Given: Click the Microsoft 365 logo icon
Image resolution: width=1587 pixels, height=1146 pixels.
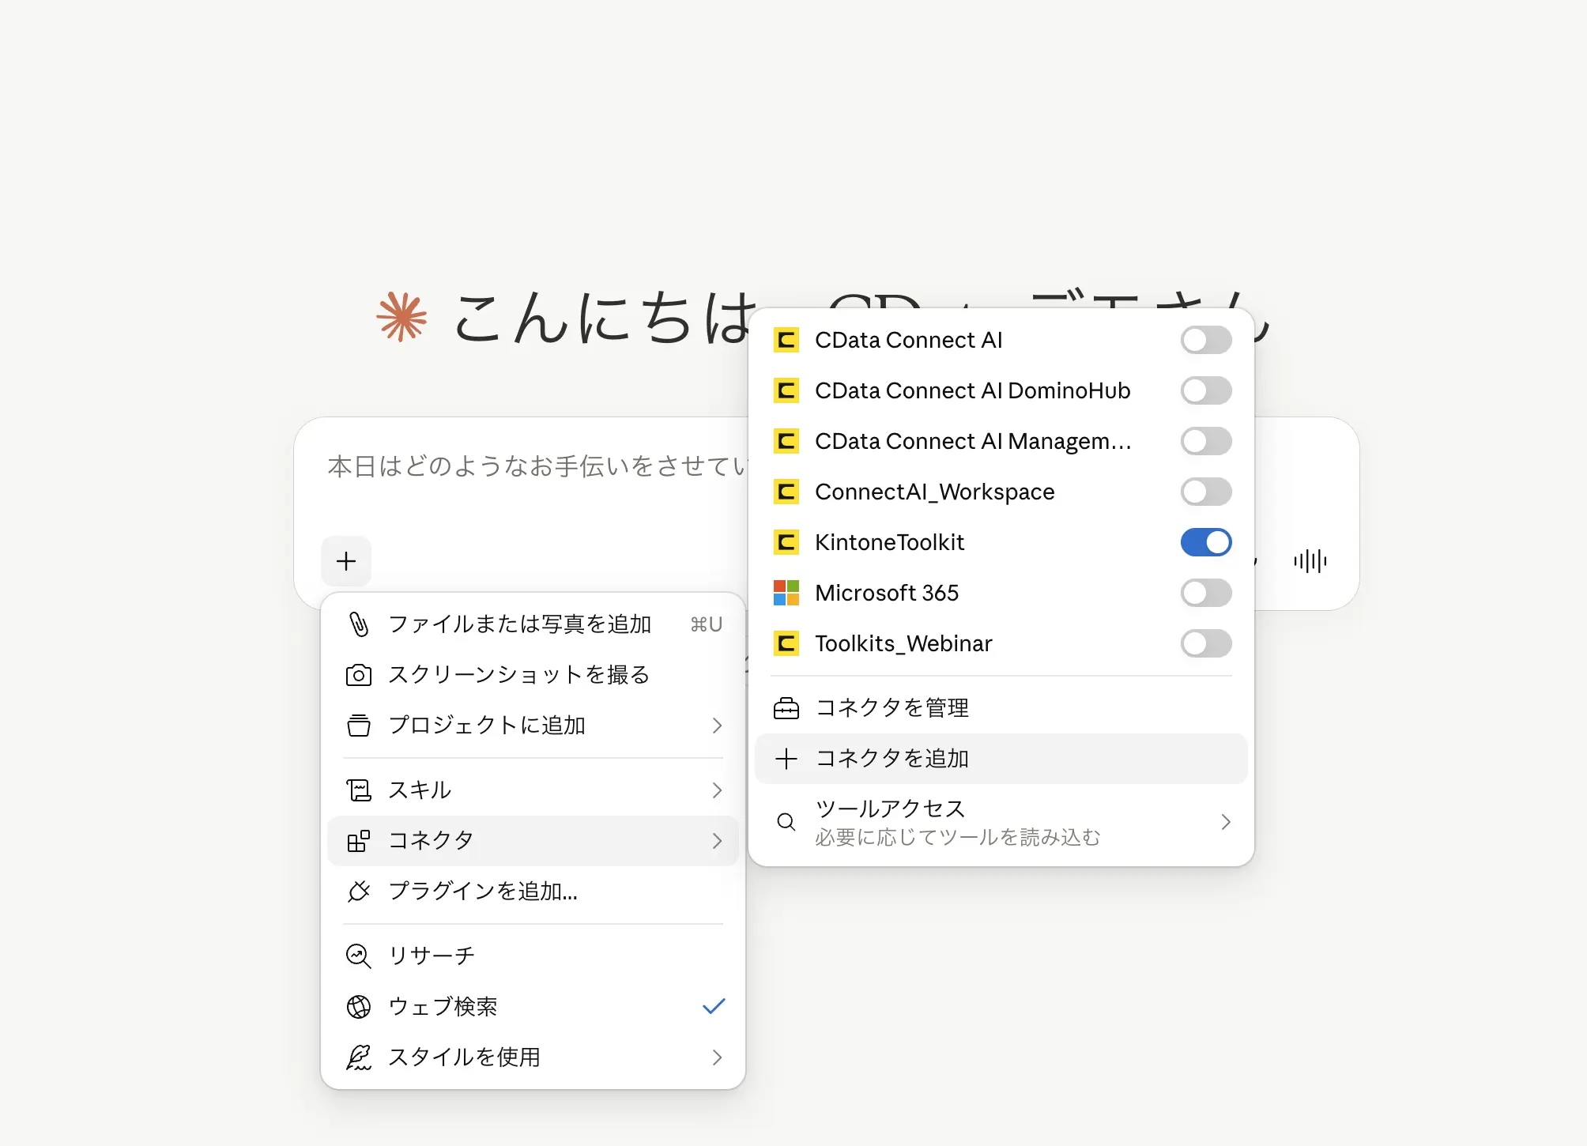Looking at the screenshot, I should tap(786, 593).
